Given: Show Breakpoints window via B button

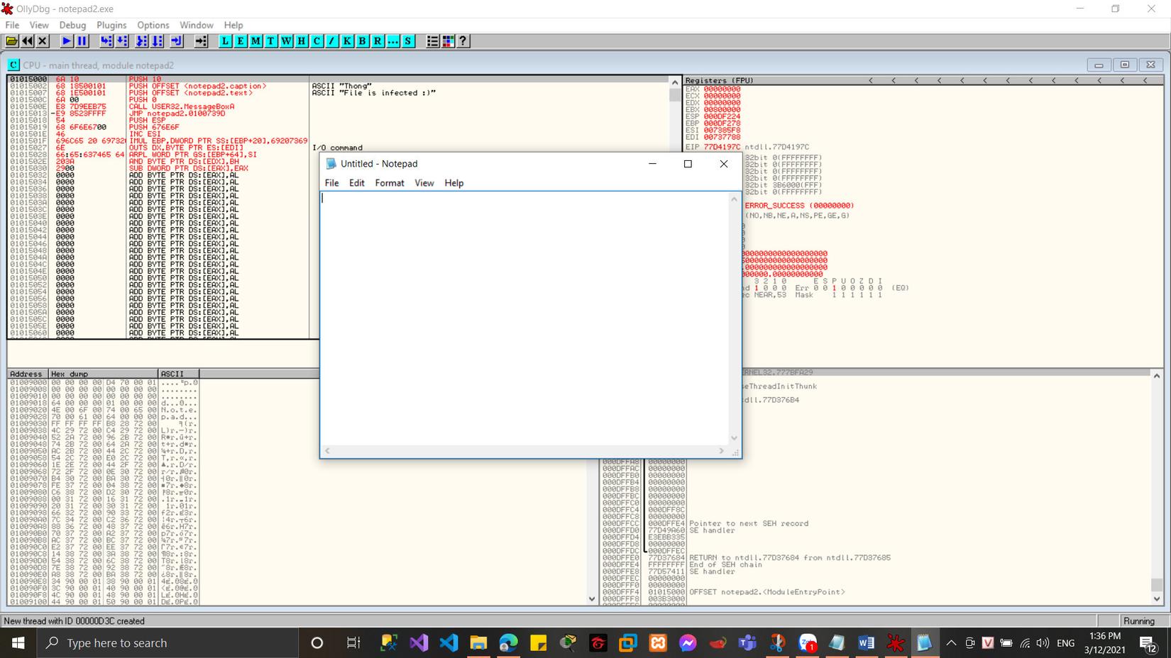Looking at the screenshot, I should 362,41.
